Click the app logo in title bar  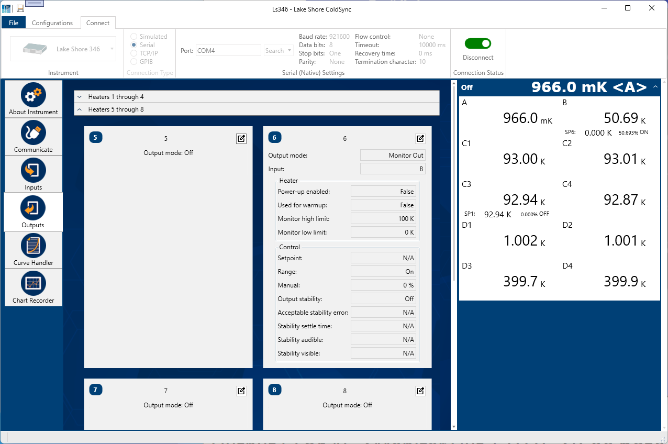coord(7,8)
